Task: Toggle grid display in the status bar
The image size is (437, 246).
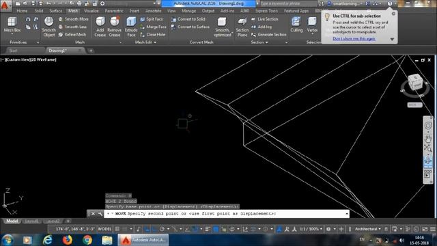Action: [117, 230]
